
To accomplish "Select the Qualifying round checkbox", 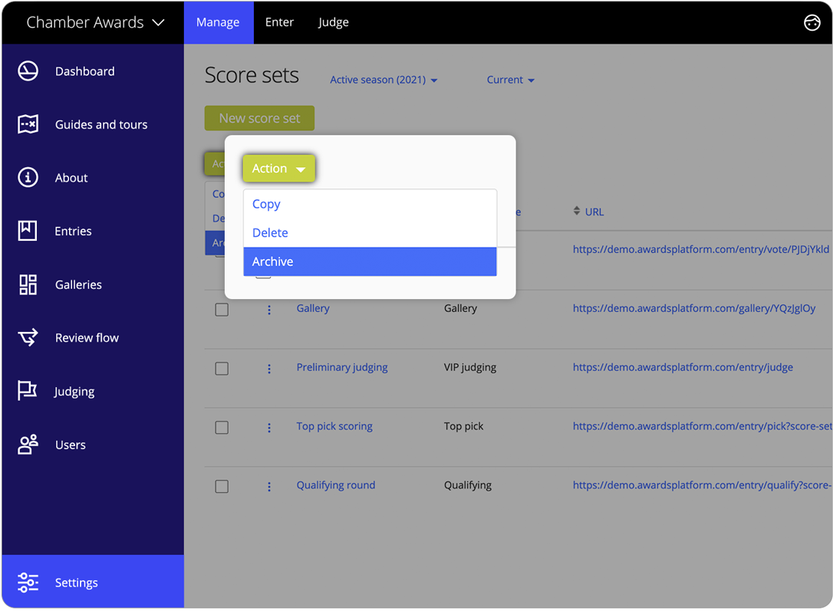I will coord(222,486).
